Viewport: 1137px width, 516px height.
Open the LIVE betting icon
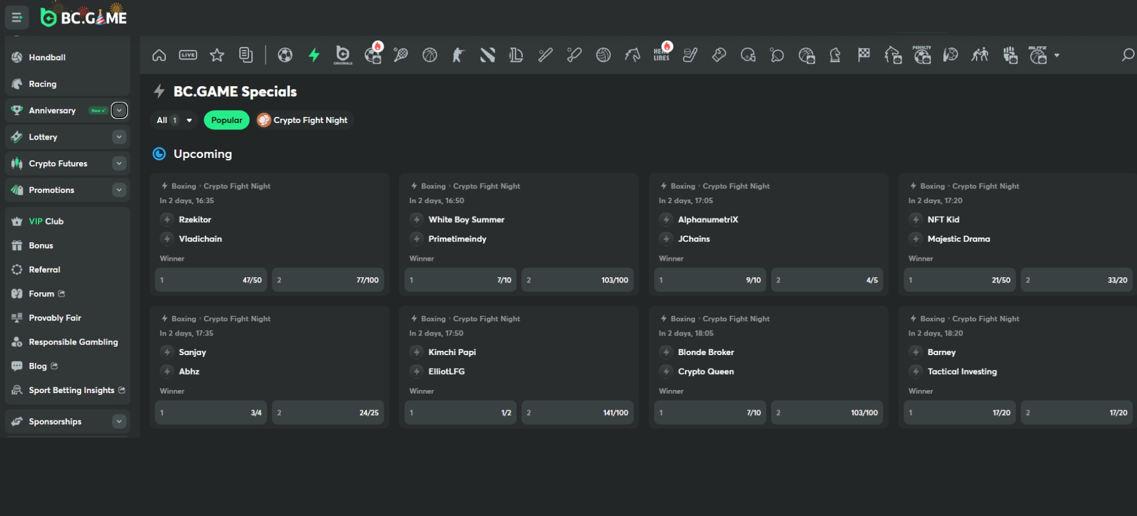[x=188, y=55]
